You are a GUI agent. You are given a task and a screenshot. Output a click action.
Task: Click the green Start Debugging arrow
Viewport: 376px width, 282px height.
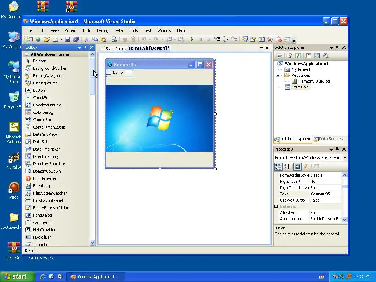192,39
